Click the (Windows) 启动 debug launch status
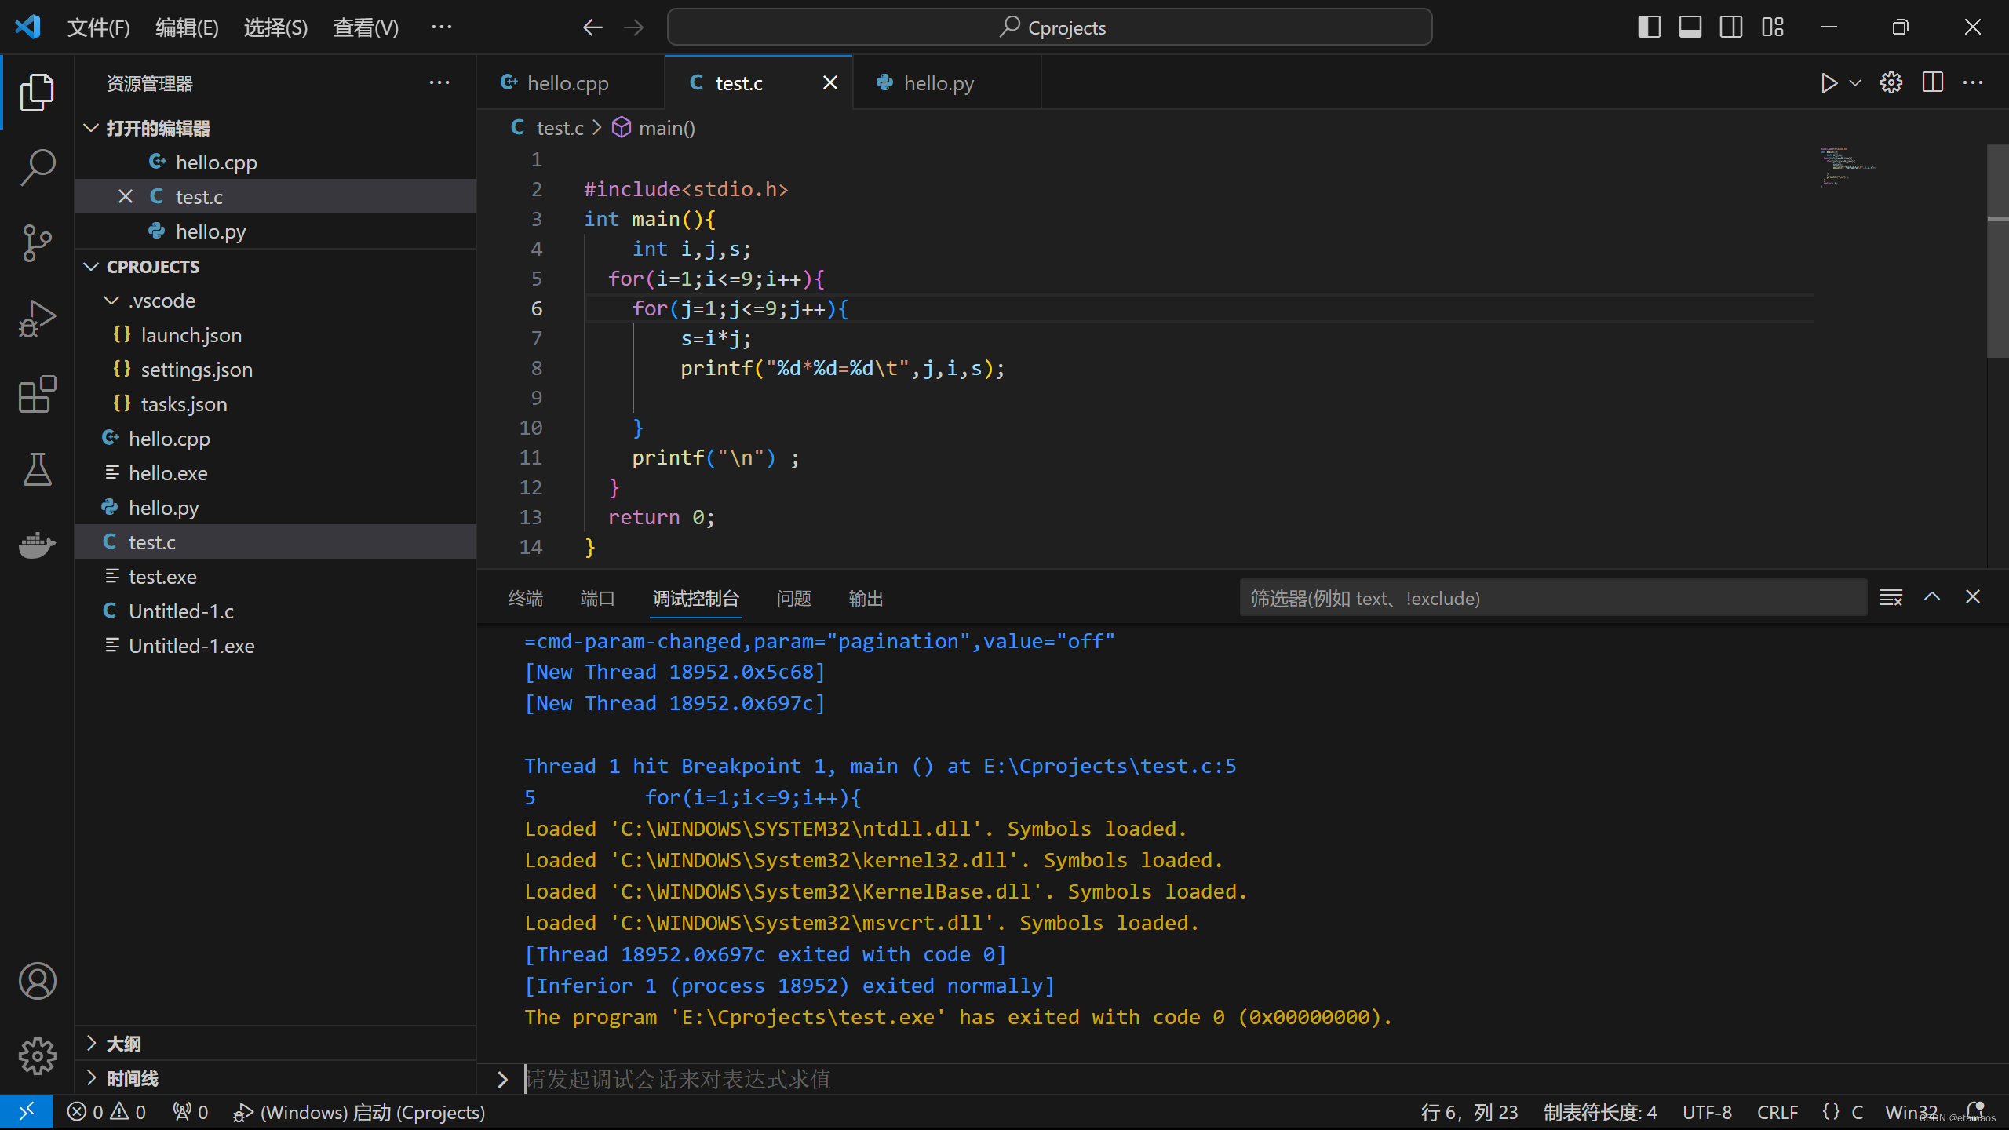 359,1112
